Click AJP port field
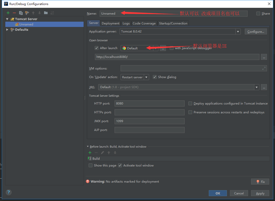 [150, 130]
